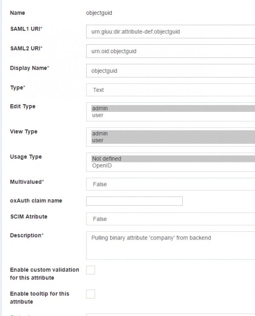
Task: Click the Description text area
Action: (170, 245)
